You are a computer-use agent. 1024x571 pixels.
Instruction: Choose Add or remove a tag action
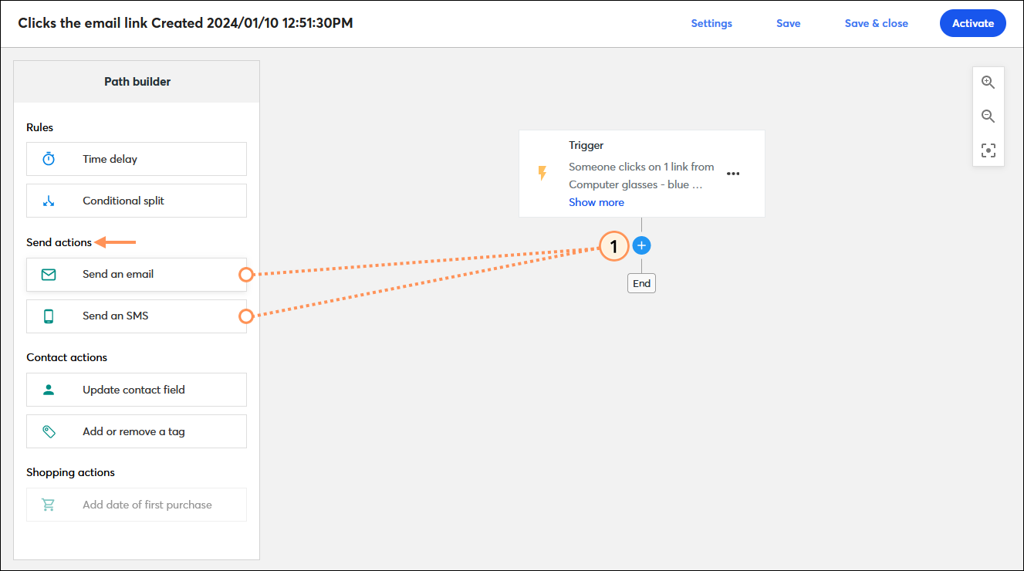click(x=137, y=431)
